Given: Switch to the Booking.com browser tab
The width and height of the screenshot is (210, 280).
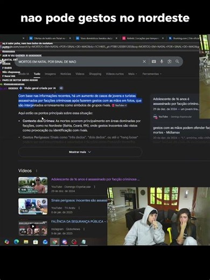Looking at the screenshot, I should (184, 38).
